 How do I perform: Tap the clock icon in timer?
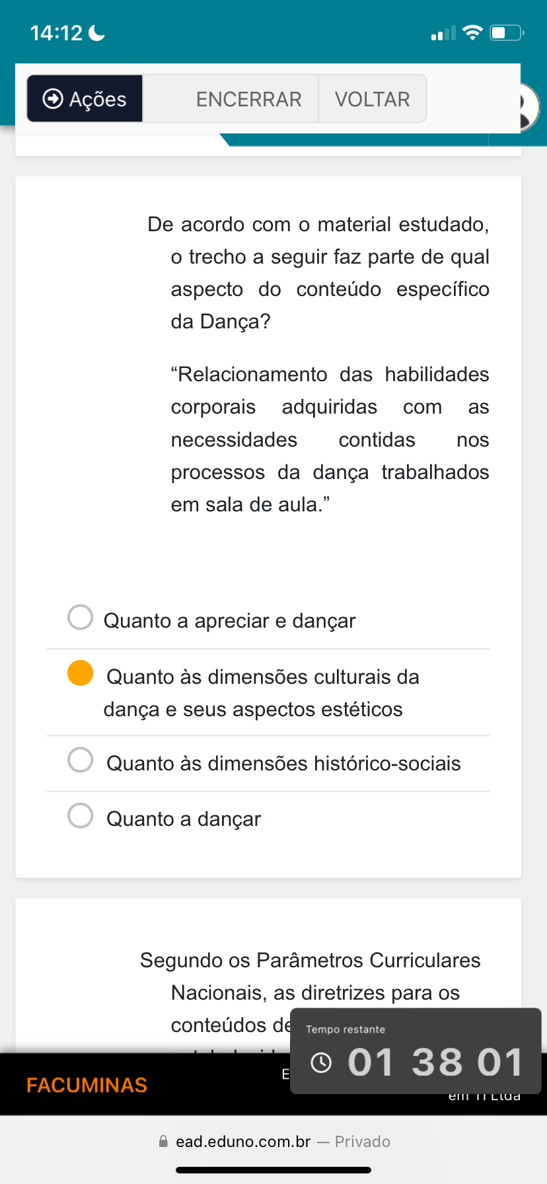coord(321,1062)
